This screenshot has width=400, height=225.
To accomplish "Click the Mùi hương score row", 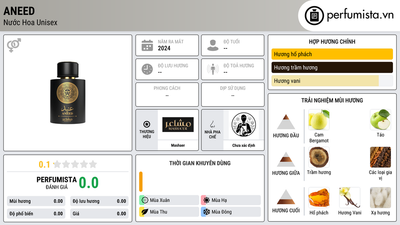I will tap(36, 201).
